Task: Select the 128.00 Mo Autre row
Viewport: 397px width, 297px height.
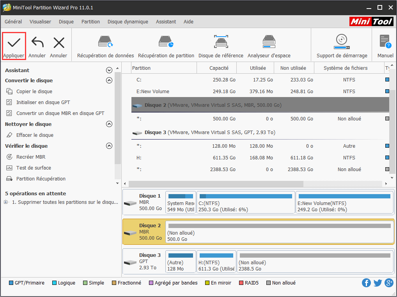Action: 260,146
